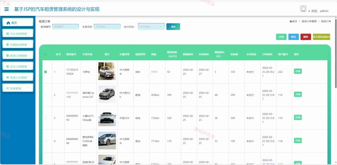Screen dimensions: 337x165
Task: Click the 详情 button in the 雷克萨斯 row
Action: point(298,141)
